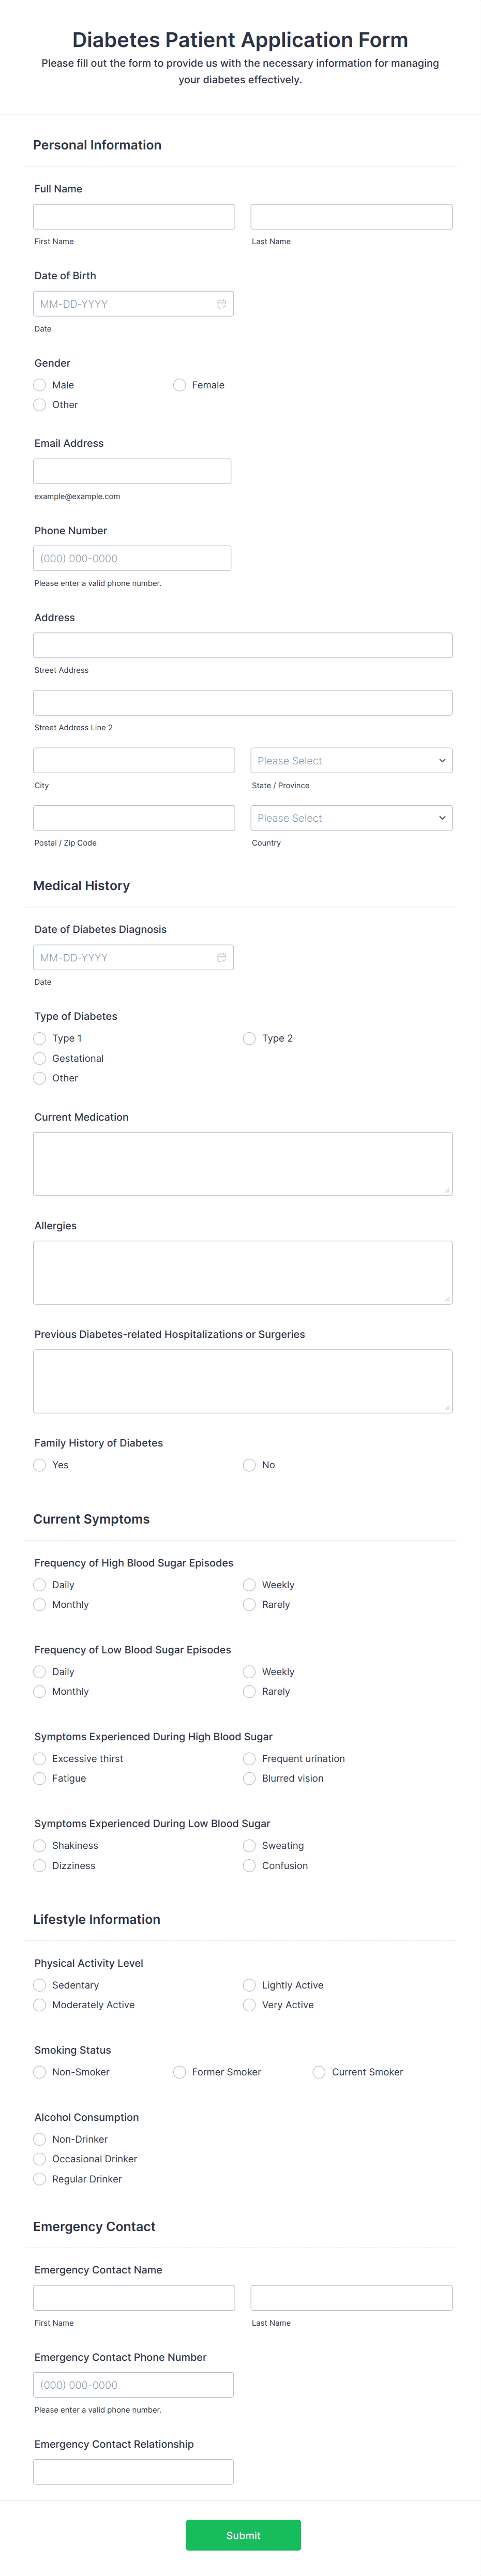Select Former Smoker status

(179, 2072)
